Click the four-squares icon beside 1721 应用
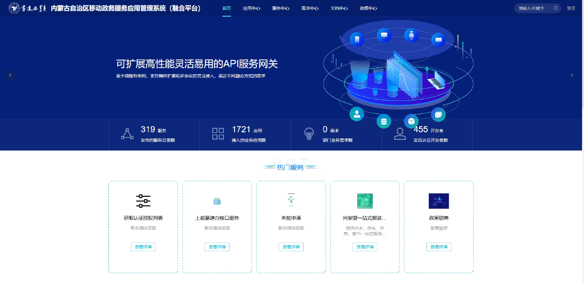This screenshot has height=283, width=584. [218, 134]
